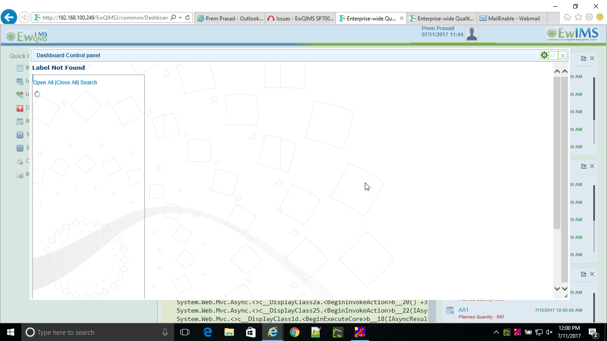
Task: Refresh the page with reload icon
Action: 188,18
